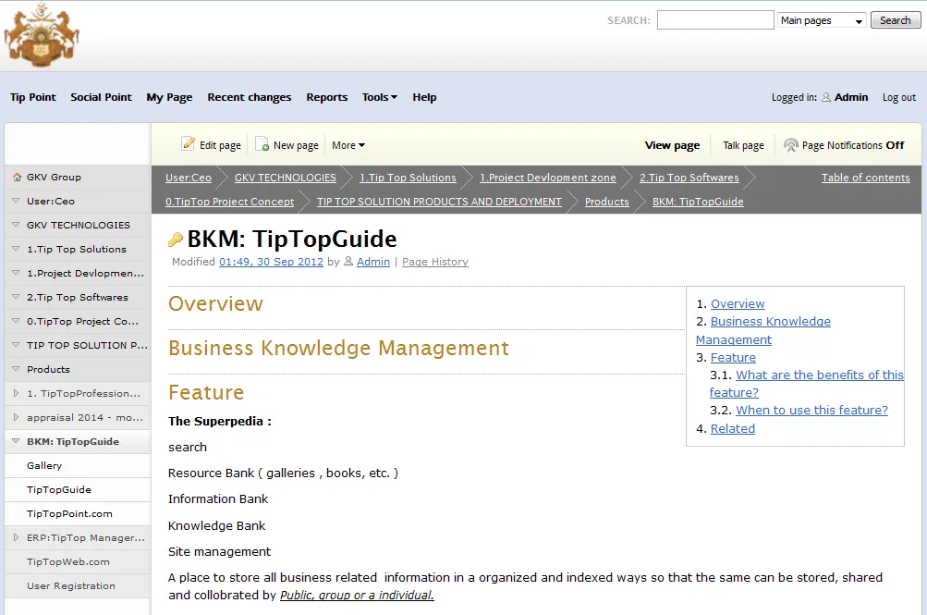Screen dimensions: 927x615
Task: Click the site crest logo
Action: pos(41,35)
